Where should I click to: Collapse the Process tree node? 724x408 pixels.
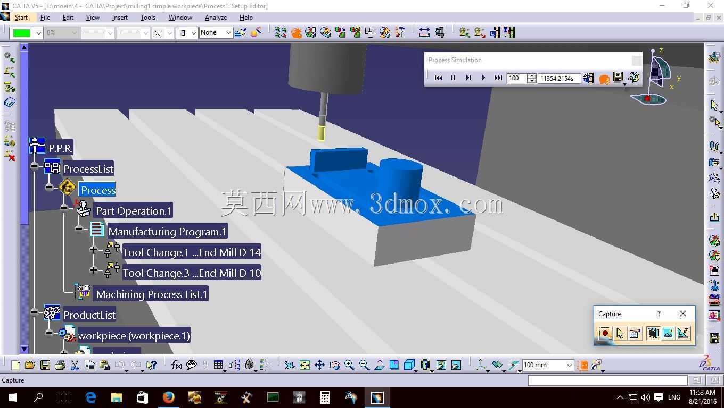[x=50, y=187]
